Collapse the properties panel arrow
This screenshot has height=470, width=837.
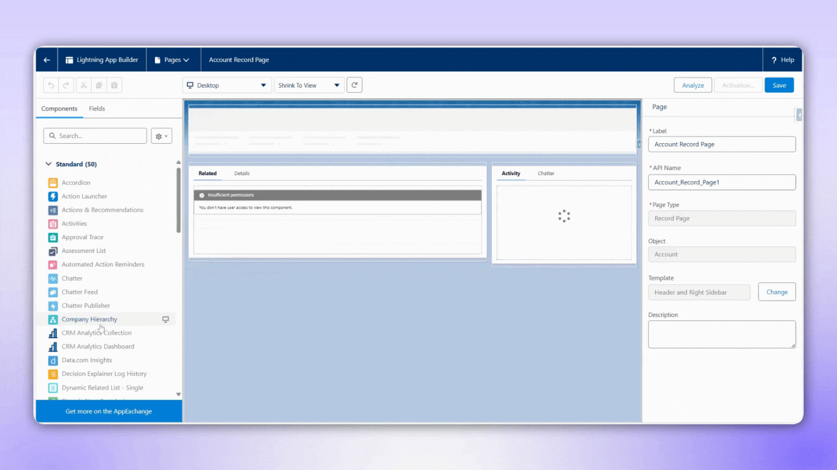click(x=799, y=115)
